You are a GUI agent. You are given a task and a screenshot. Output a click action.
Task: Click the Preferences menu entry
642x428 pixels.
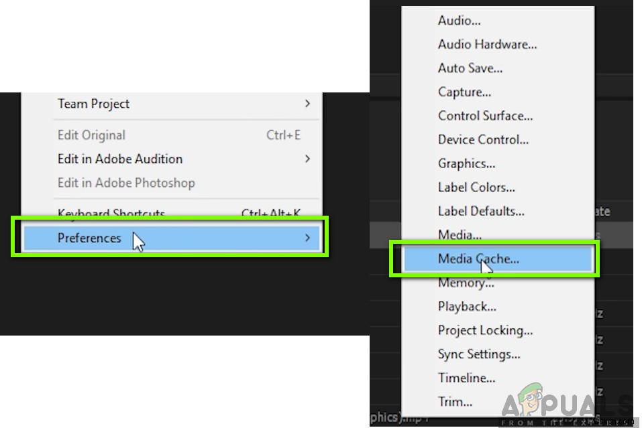[89, 238]
